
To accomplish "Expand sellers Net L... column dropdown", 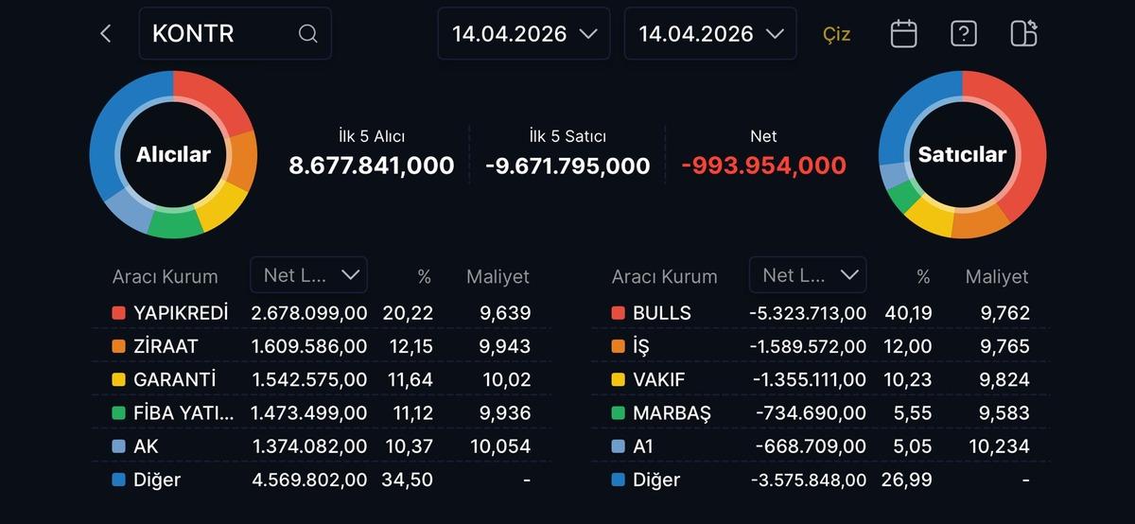I will 808,275.
